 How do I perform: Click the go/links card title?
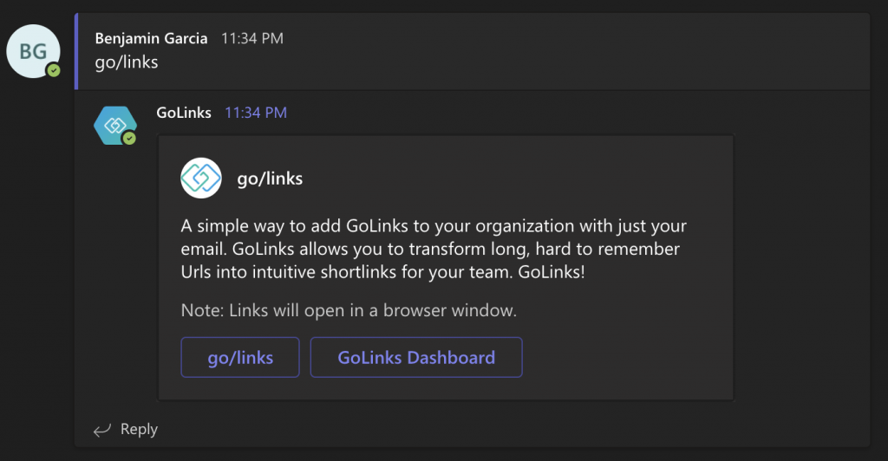[x=270, y=179]
